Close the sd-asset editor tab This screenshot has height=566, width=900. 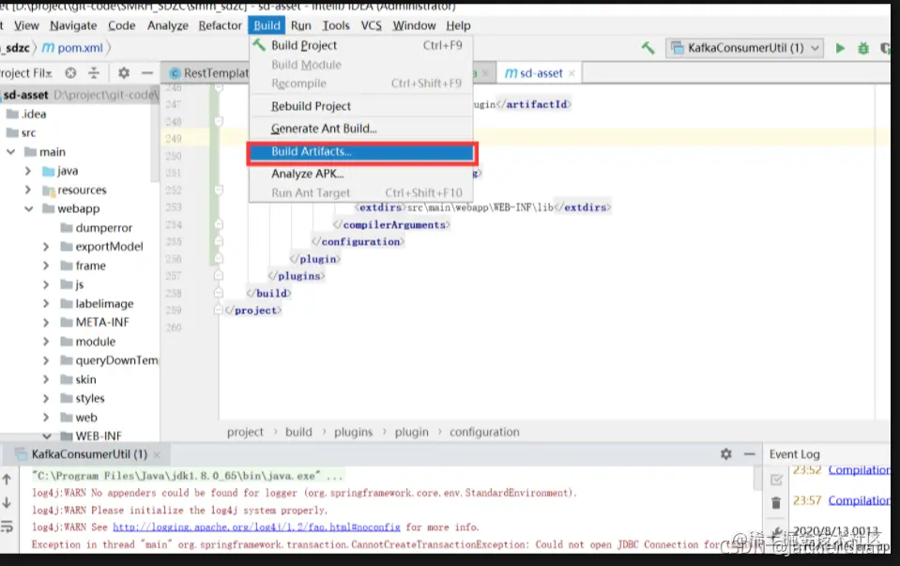coord(572,73)
